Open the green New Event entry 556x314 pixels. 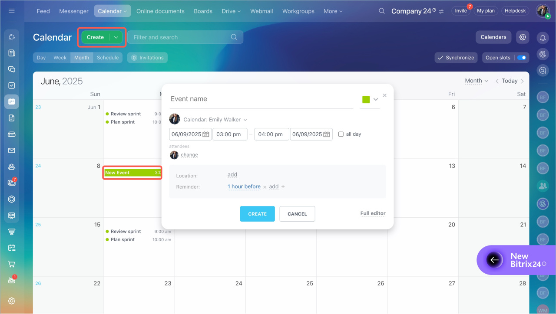click(x=132, y=173)
